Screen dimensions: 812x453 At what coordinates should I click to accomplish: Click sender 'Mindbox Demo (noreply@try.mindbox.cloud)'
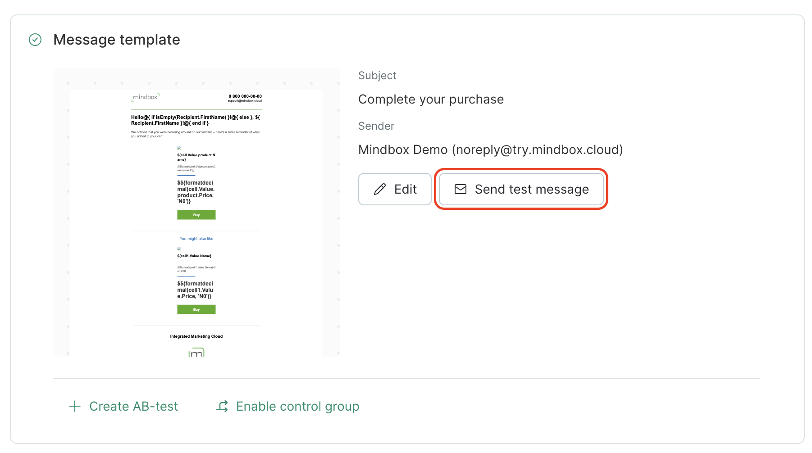[x=490, y=149]
